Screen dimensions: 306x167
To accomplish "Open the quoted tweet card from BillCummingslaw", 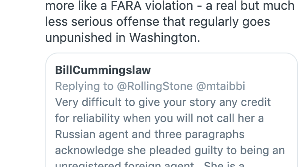I will coord(172,110).
